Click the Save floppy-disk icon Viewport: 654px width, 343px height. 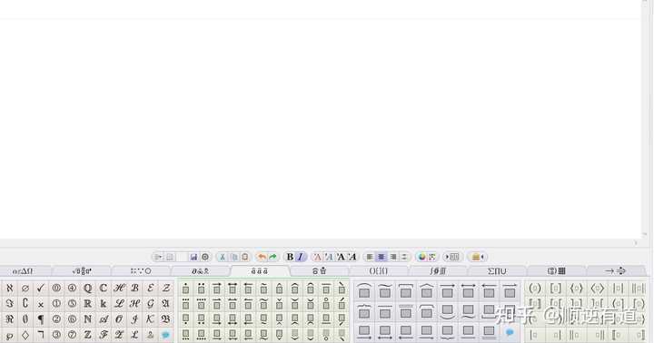[x=193, y=257]
